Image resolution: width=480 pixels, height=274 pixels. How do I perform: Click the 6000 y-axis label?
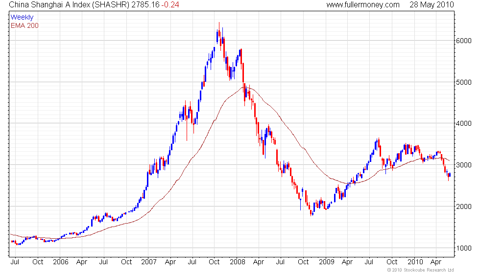pos(463,41)
